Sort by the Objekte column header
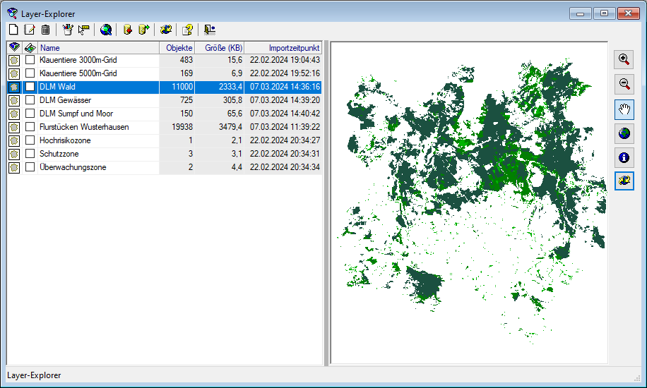Screen dimensions: 647x388 [177, 48]
